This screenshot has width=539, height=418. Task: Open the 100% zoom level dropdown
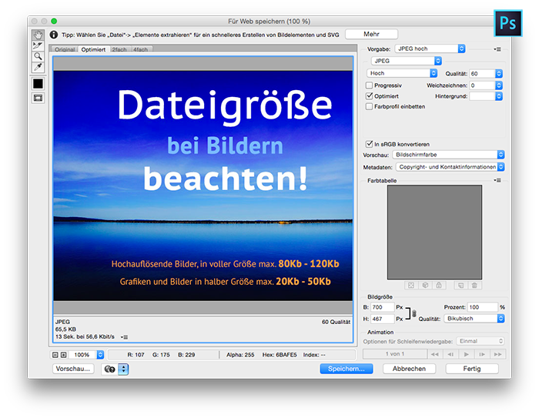click(x=100, y=355)
